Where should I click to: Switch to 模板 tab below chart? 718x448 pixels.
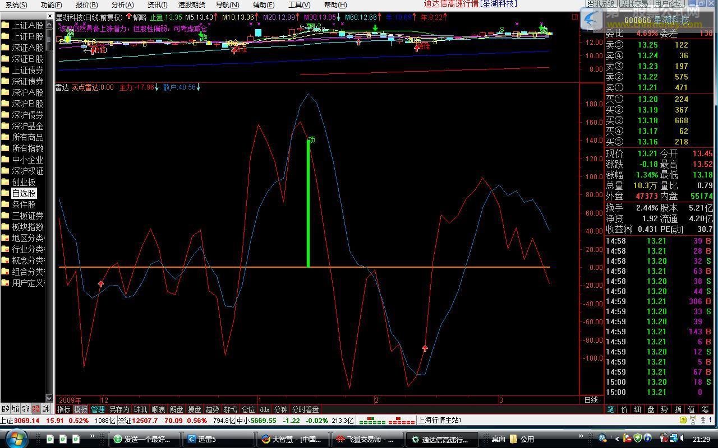(x=81, y=409)
